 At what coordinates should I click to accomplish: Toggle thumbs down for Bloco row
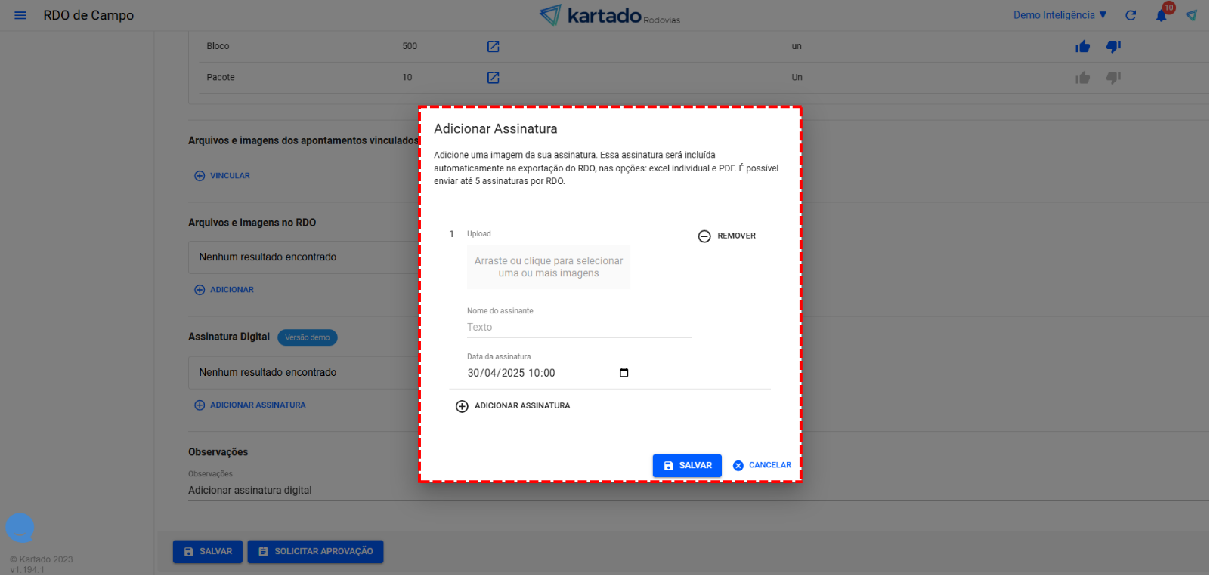[x=1113, y=47]
